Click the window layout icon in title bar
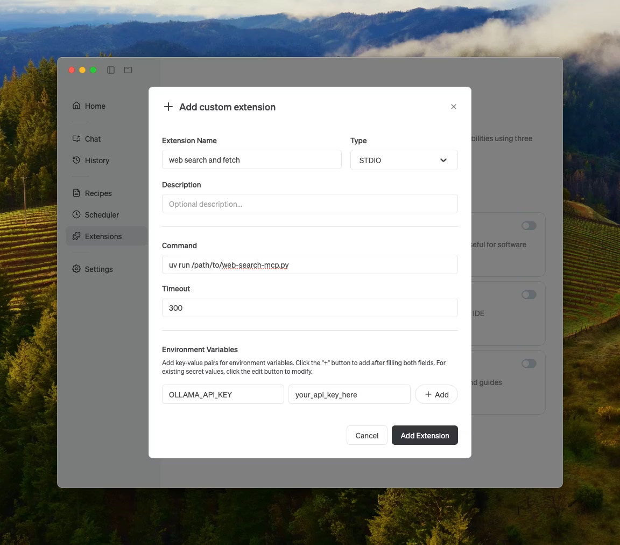The width and height of the screenshot is (620, 545). point(128,70)
